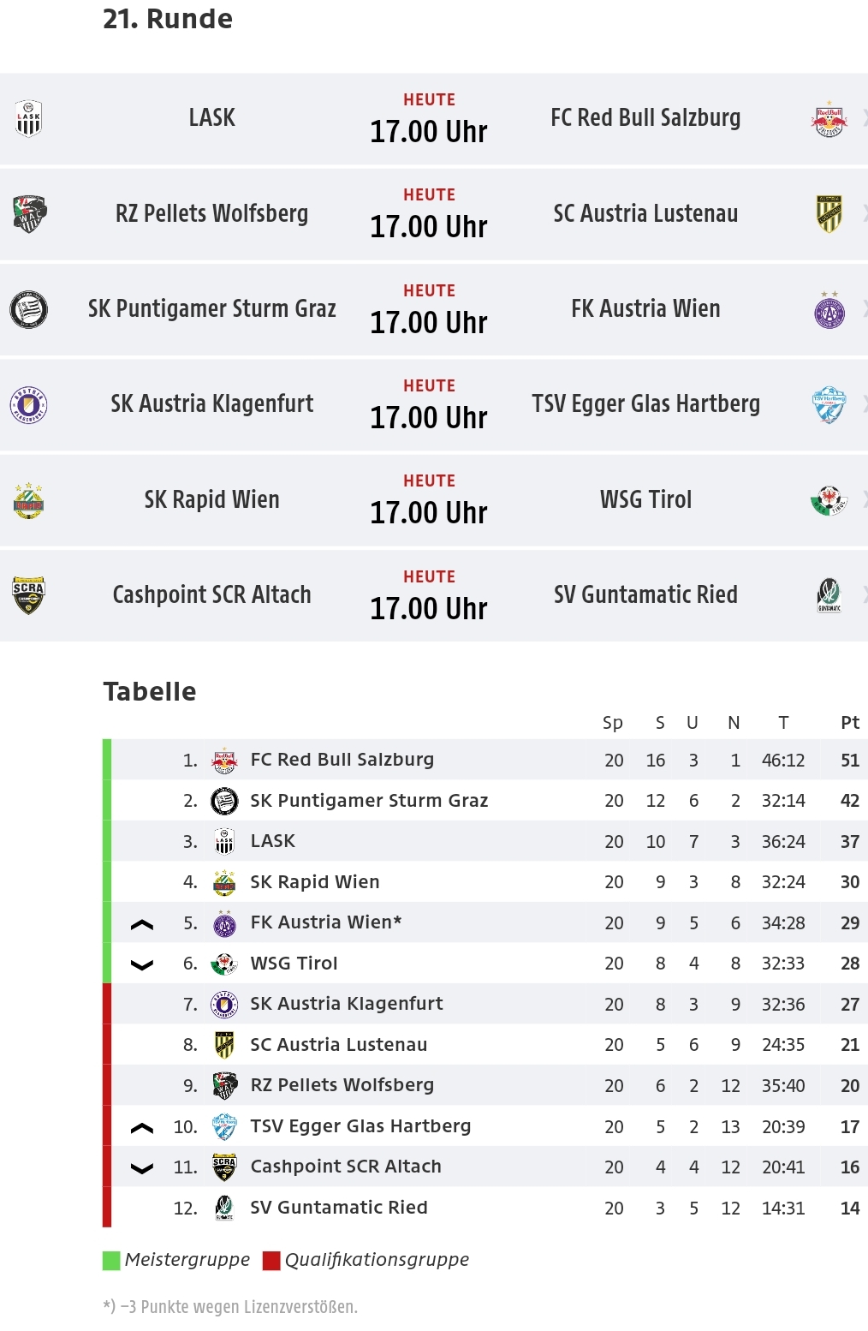Click up chevron next to TSV Hartberg rank
868x1331 pixels.
point(142,1128)
